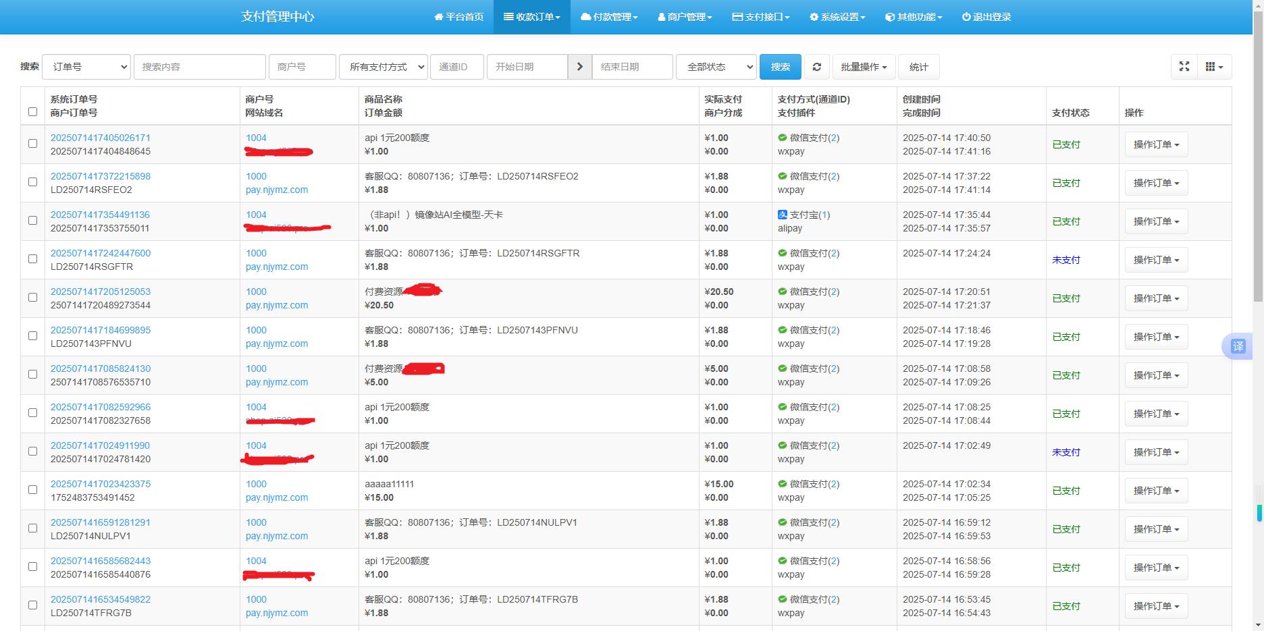The width and height of the screenshot is (1264, 631).
Task: Click the 支付状态 column header
Action: tap(1071, 113)
